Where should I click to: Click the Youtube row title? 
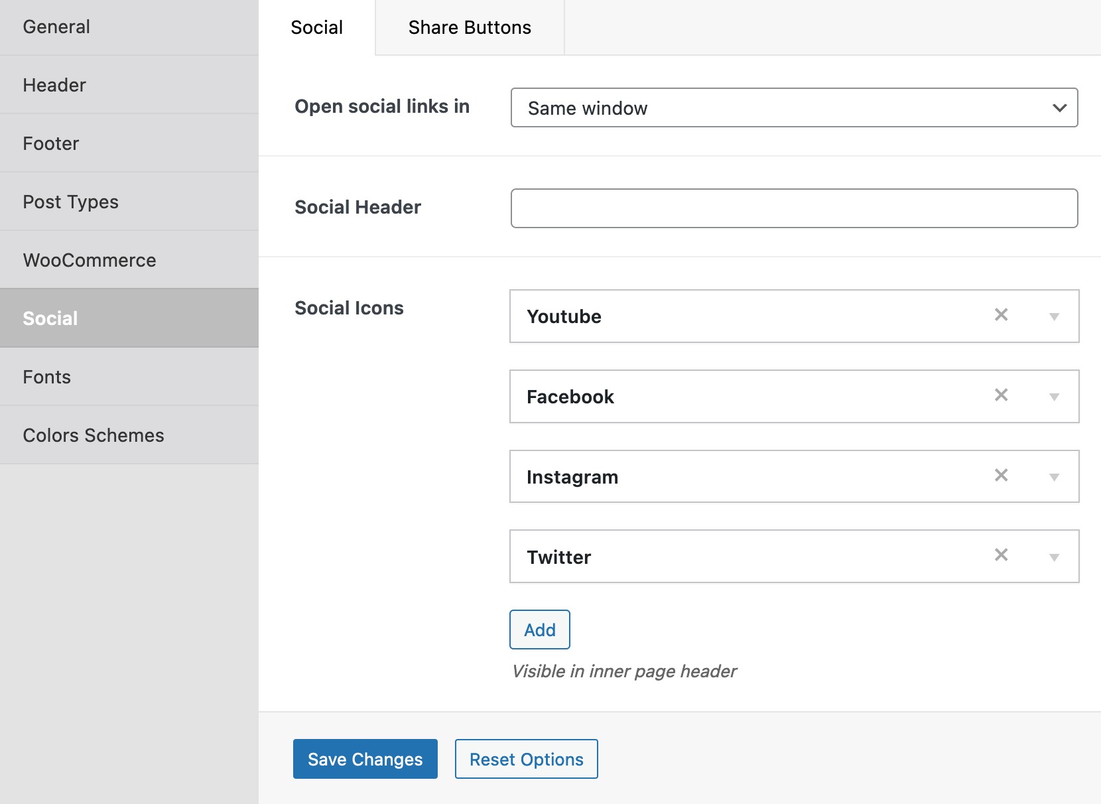click(564, 316)
